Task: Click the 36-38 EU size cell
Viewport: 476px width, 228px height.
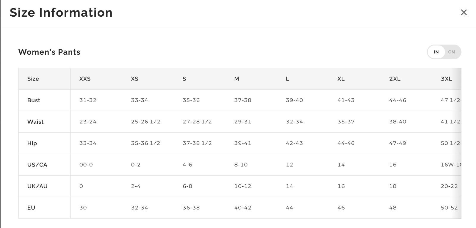Action: pos(191,208)
